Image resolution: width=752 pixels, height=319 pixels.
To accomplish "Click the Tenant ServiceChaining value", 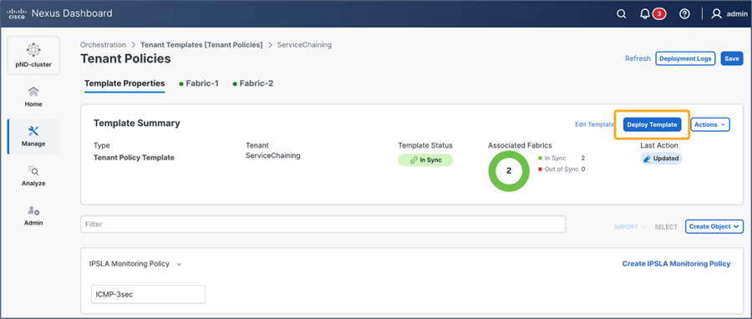I will [273, 155].
